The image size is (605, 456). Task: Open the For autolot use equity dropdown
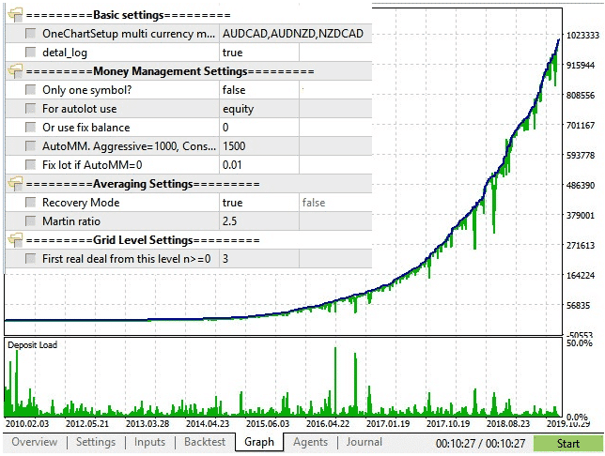click(x=259, y=108)
